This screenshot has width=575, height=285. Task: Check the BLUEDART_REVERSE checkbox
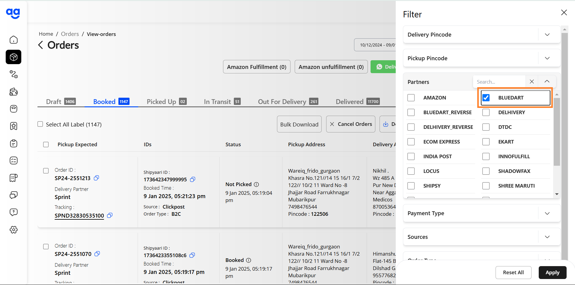(411, 112)
